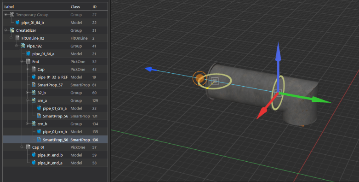Collapse the Cap_01 node

(22, 147)
